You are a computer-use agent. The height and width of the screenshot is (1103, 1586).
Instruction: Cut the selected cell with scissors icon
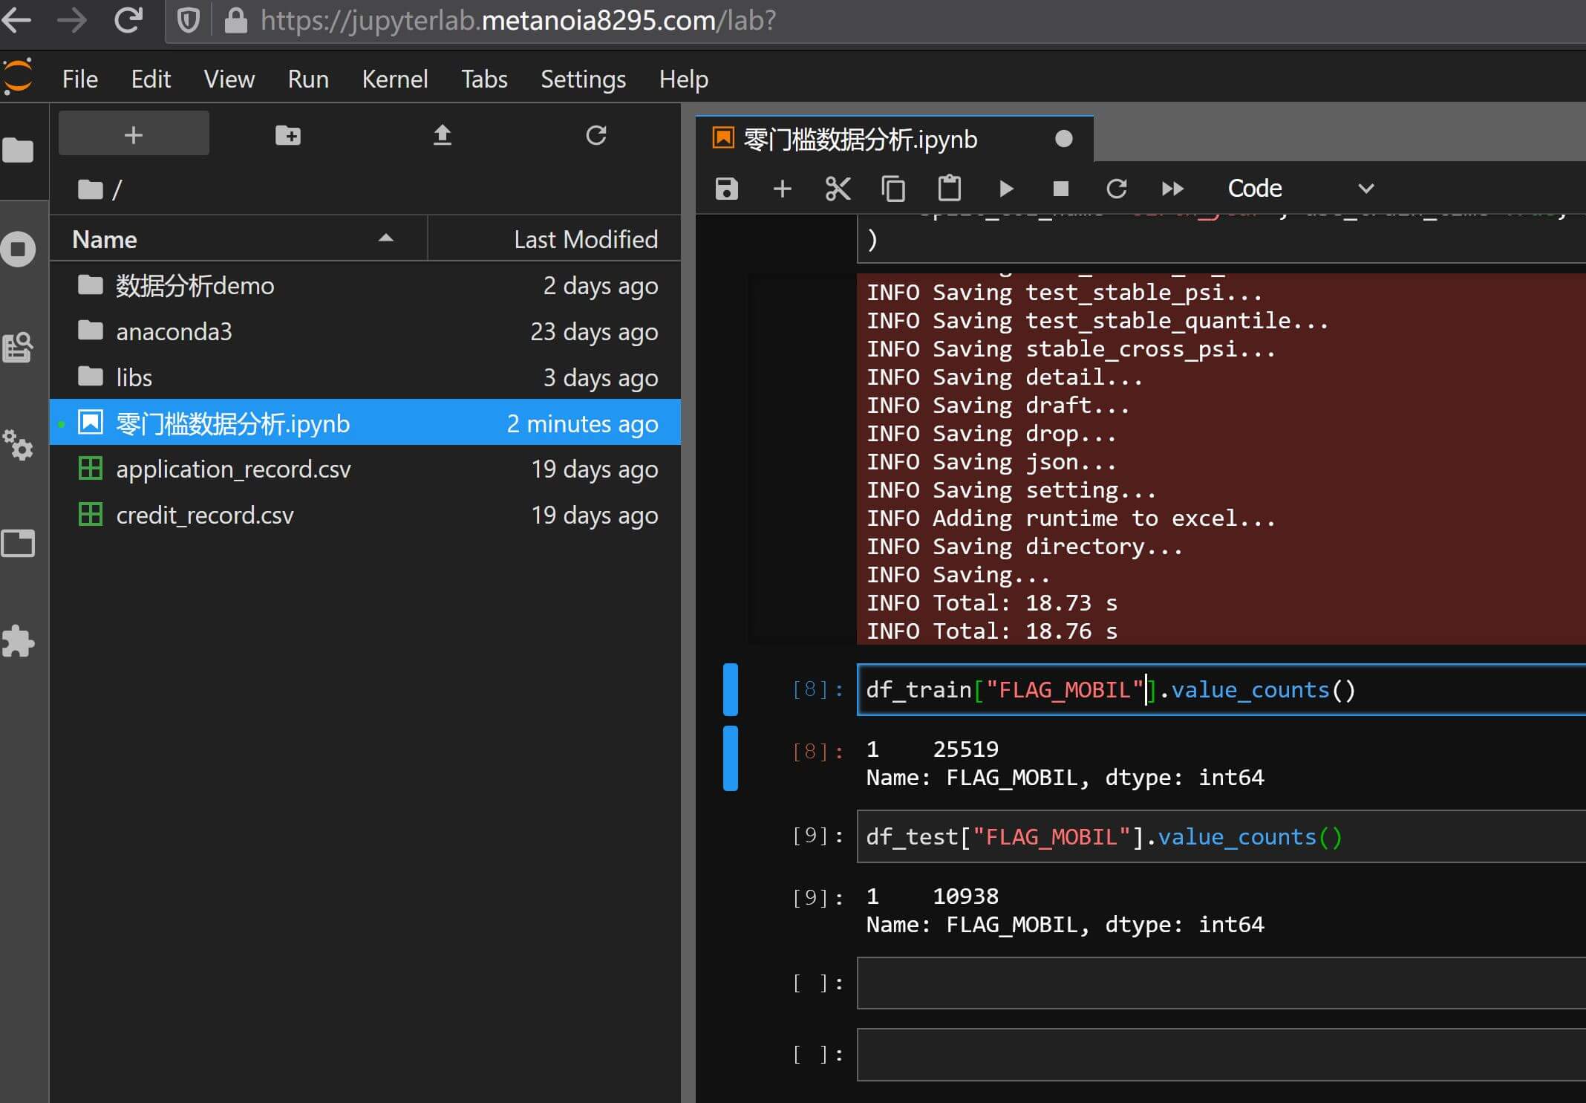point(838,189)
